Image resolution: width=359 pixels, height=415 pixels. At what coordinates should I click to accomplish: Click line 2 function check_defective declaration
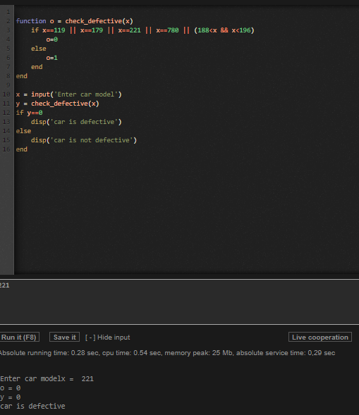(75, 21)
